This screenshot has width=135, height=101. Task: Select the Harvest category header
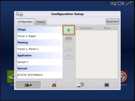tap(40, 68)
